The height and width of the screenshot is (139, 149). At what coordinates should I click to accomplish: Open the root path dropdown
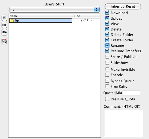pos(54,10)
